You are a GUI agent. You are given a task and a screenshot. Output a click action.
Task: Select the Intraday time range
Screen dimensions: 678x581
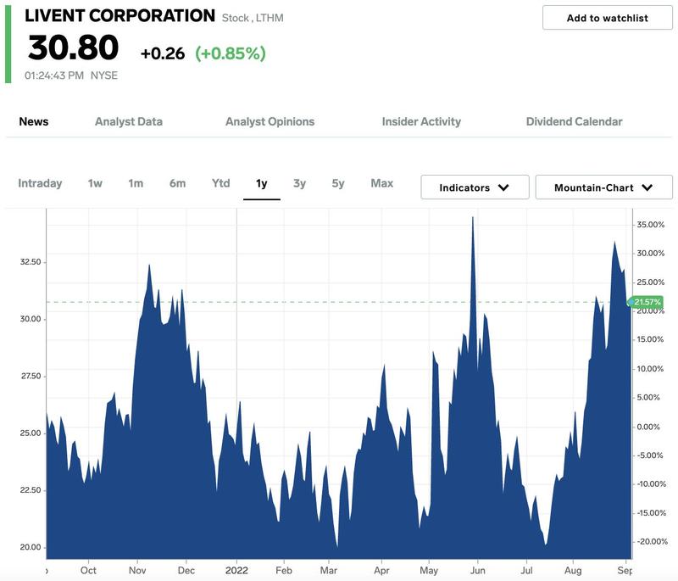pyautogui.click(x=40, y=183)
